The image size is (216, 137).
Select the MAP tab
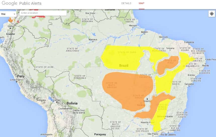141,3
